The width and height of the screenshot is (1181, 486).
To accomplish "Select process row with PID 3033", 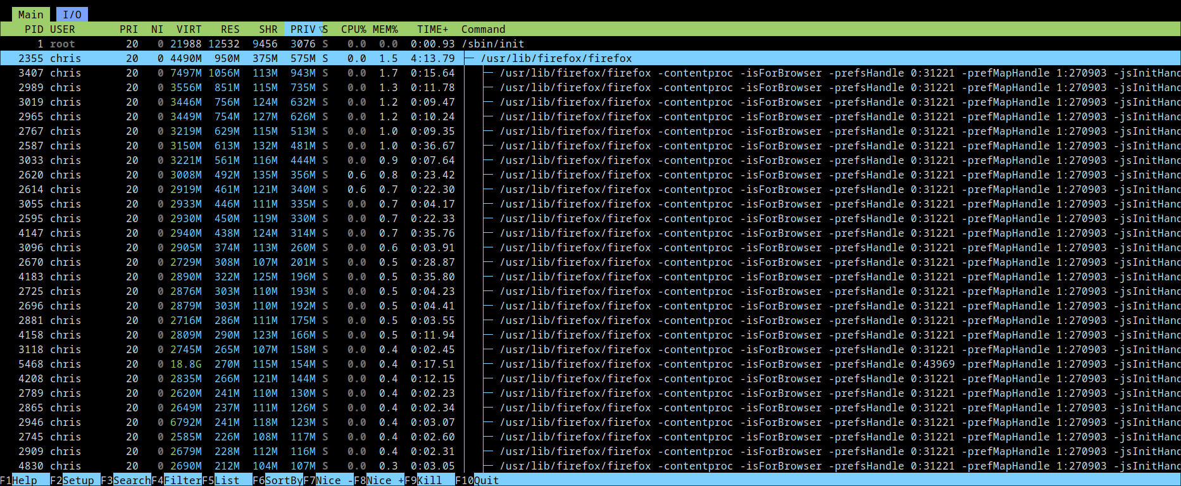I will pyautogui.click(x=590, y=160).
